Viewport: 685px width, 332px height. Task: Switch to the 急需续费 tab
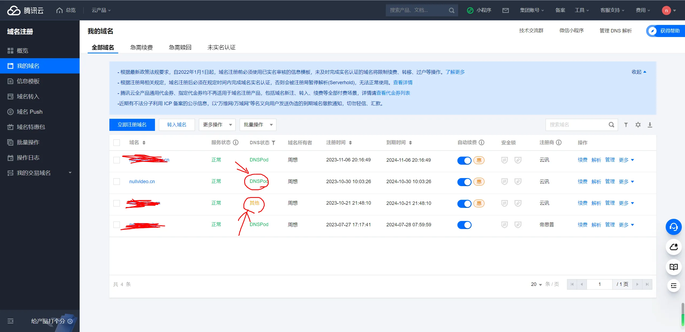point(141,47)
